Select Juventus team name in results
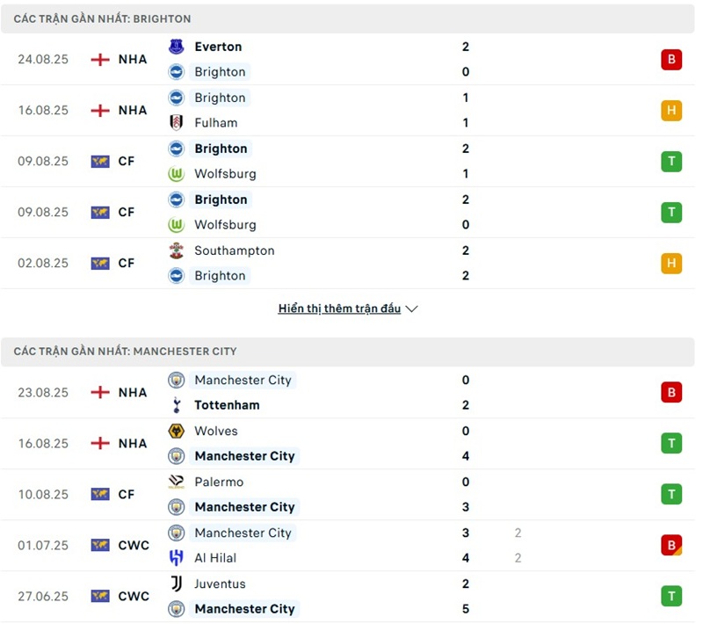703x624 pixels. pos(220,584)
